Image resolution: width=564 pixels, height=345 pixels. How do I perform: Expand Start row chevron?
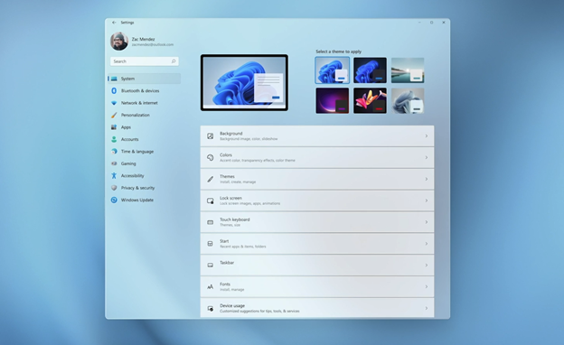[427, 244]
